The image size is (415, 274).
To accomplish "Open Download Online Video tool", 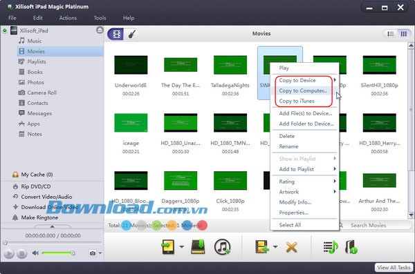I will 50,207.
